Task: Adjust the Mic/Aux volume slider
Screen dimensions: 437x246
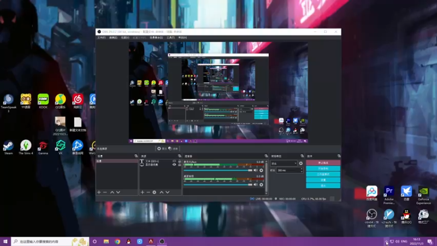Action: click(x=218, y=170)
